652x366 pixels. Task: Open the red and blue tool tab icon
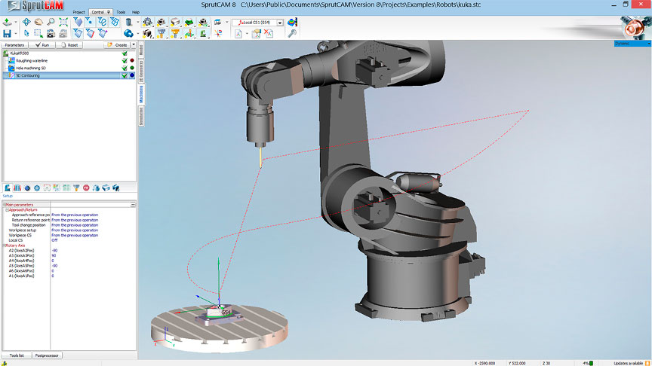[x=17, y=188]
